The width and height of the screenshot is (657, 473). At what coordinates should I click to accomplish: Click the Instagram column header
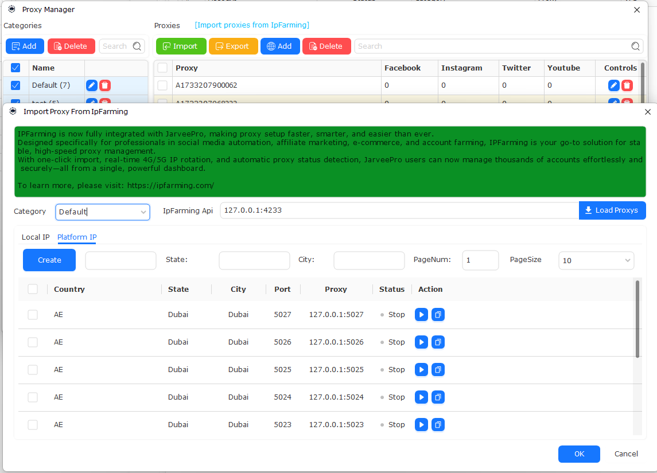[x=461, y=68]
